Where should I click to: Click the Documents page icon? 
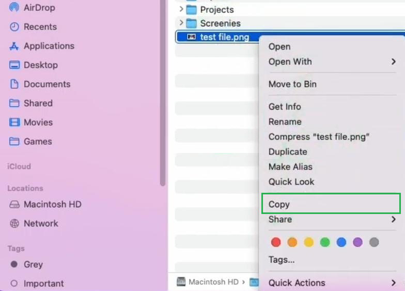(x=14, y=84)
